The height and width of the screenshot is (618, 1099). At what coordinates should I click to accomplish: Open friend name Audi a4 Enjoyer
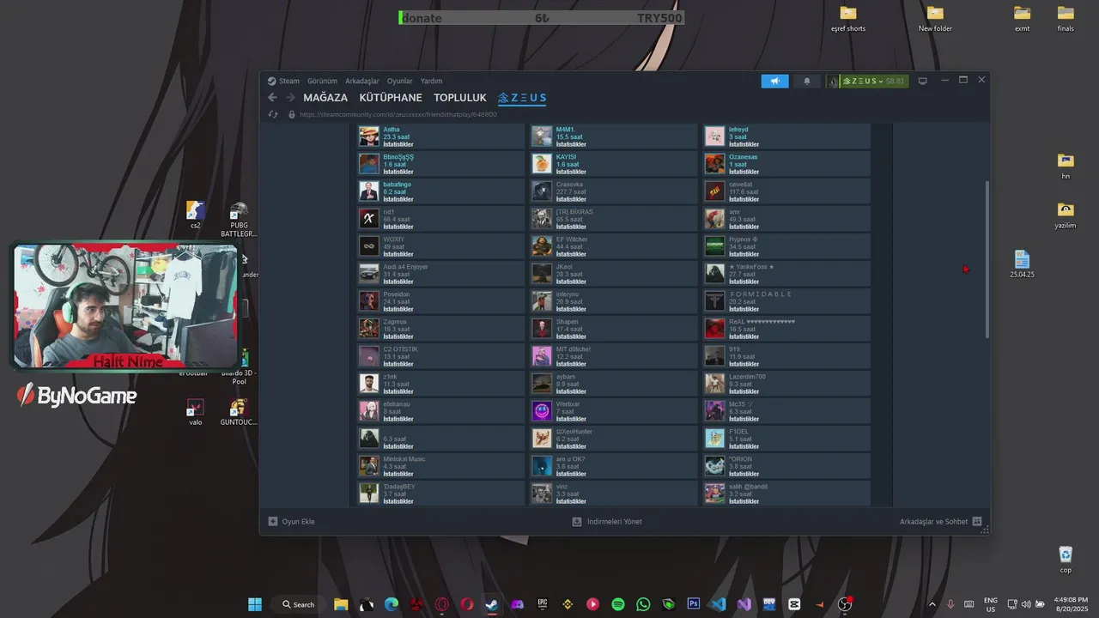[405, 267]
